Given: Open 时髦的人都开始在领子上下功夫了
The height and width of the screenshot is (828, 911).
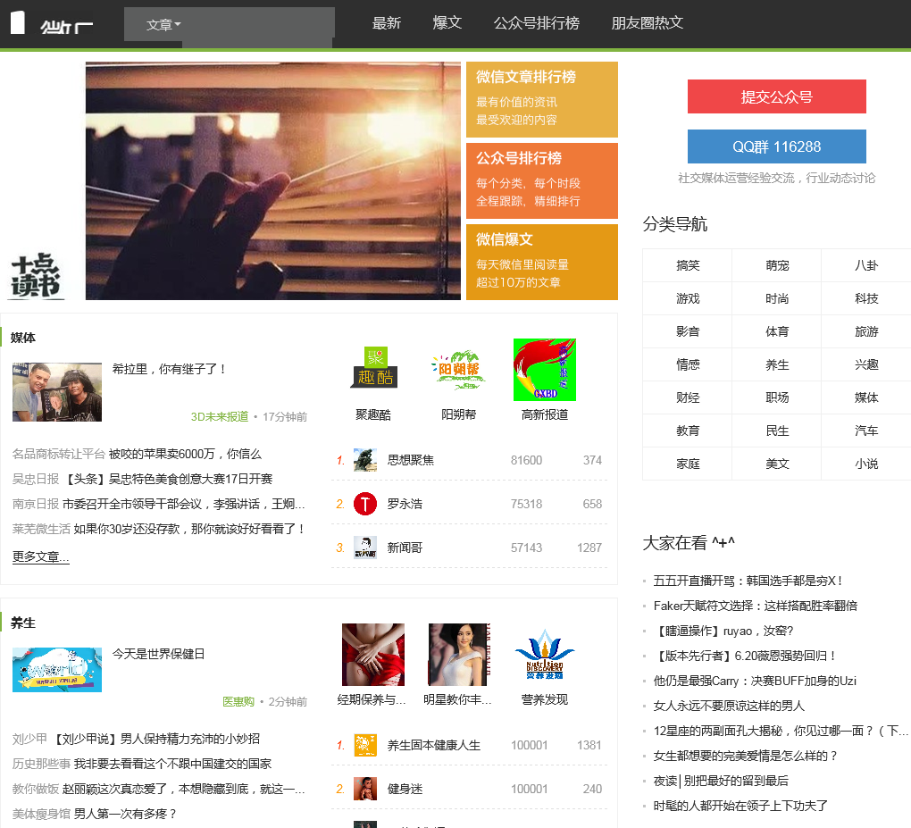Looking at the screenshot, I should pyautogui.click(x=740, y=806).
